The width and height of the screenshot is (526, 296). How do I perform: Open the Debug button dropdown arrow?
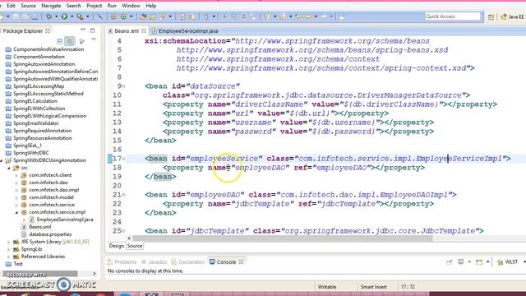[56, 16]
